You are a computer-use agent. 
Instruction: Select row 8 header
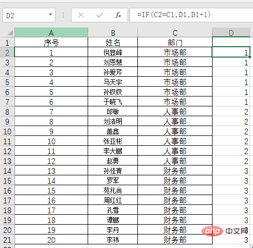pyautogui.click(x=7, y=112)
